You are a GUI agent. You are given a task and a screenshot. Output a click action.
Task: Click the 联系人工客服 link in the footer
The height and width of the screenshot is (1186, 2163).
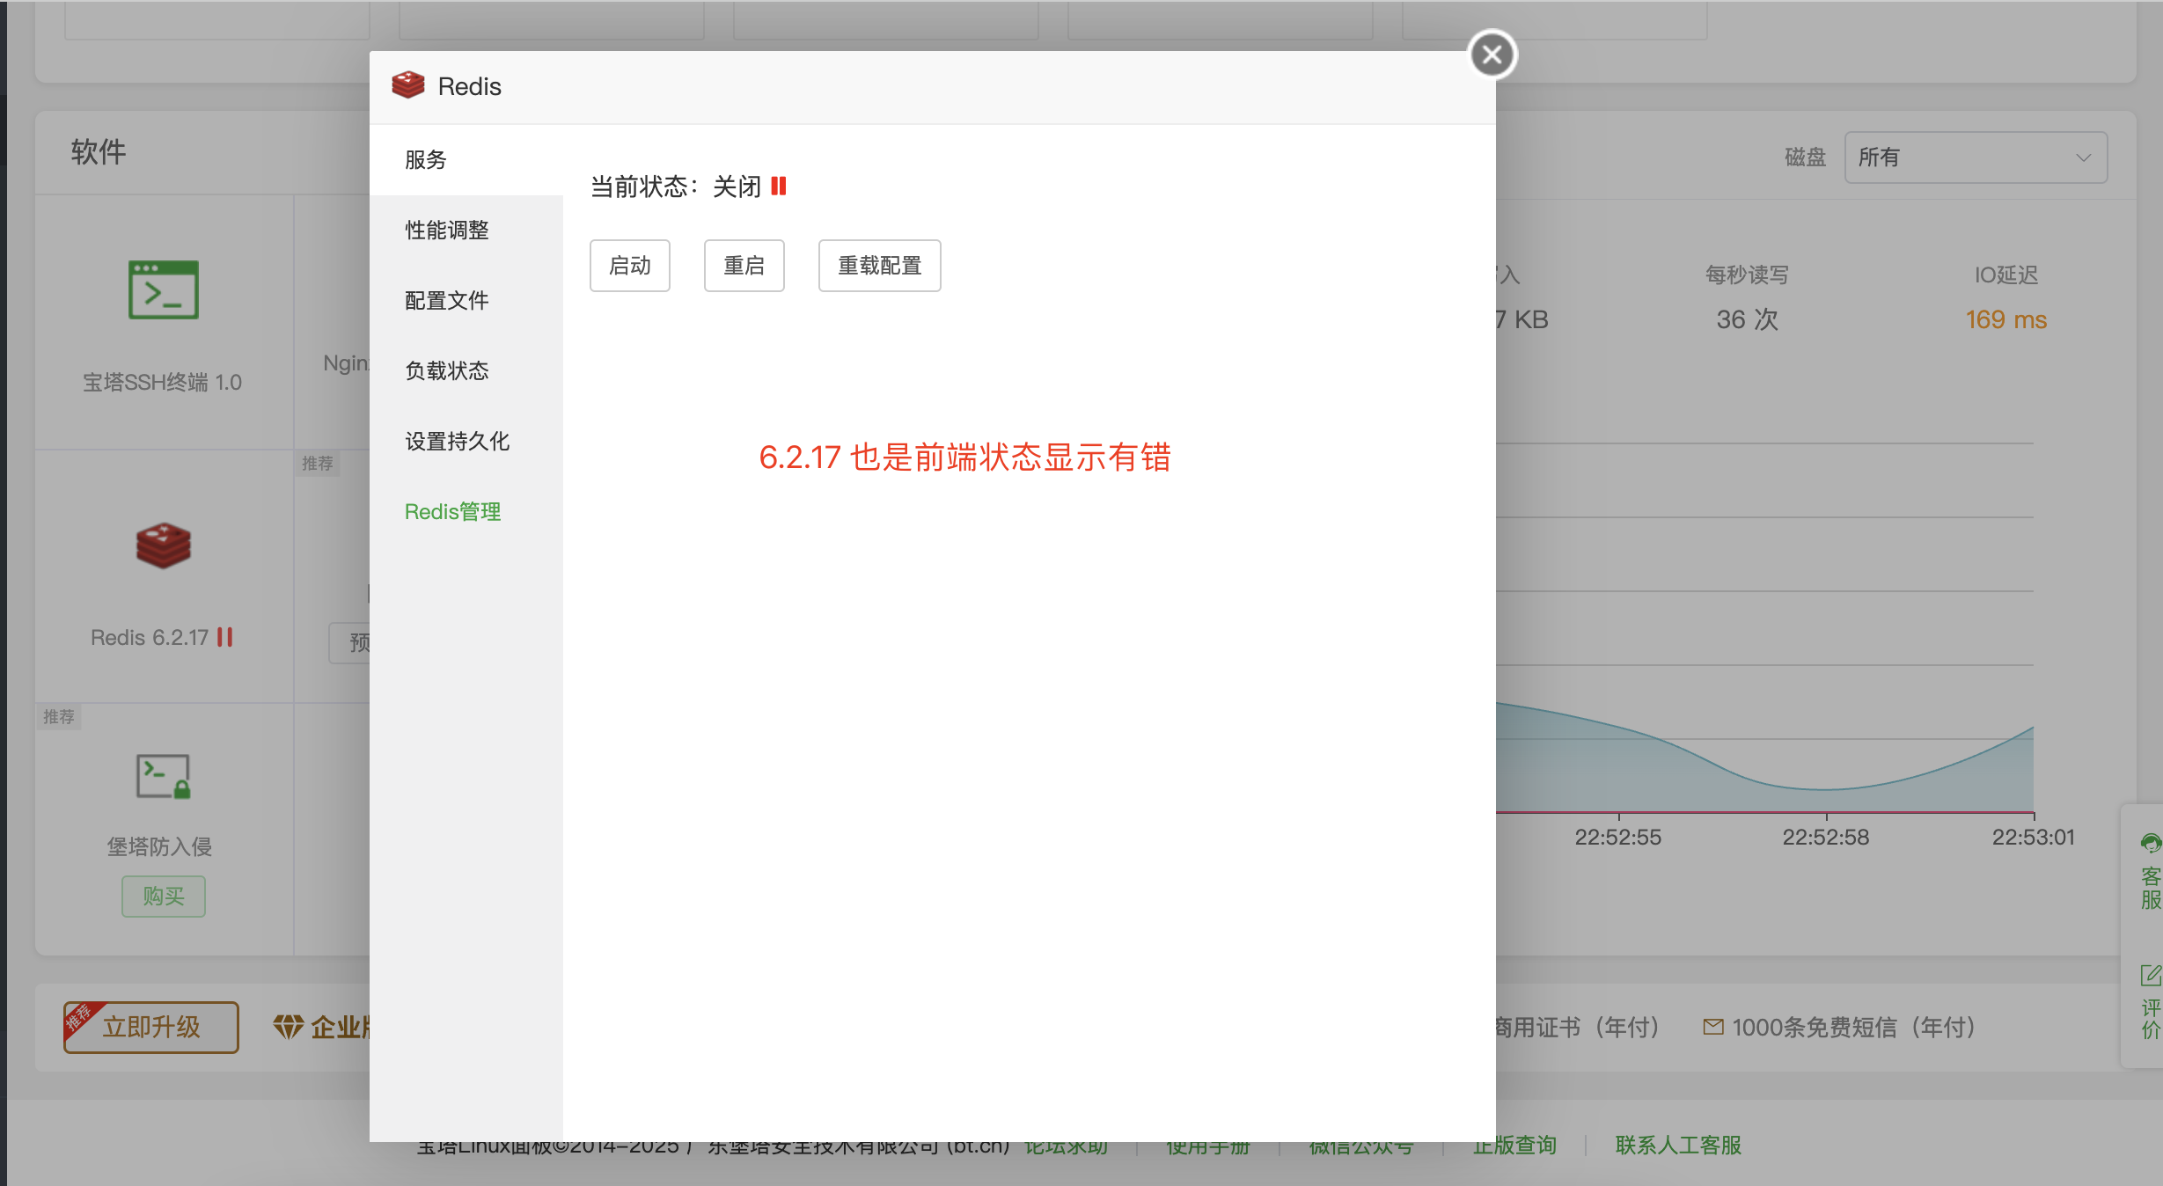pyautogui.click(x=1678, y=1146)
